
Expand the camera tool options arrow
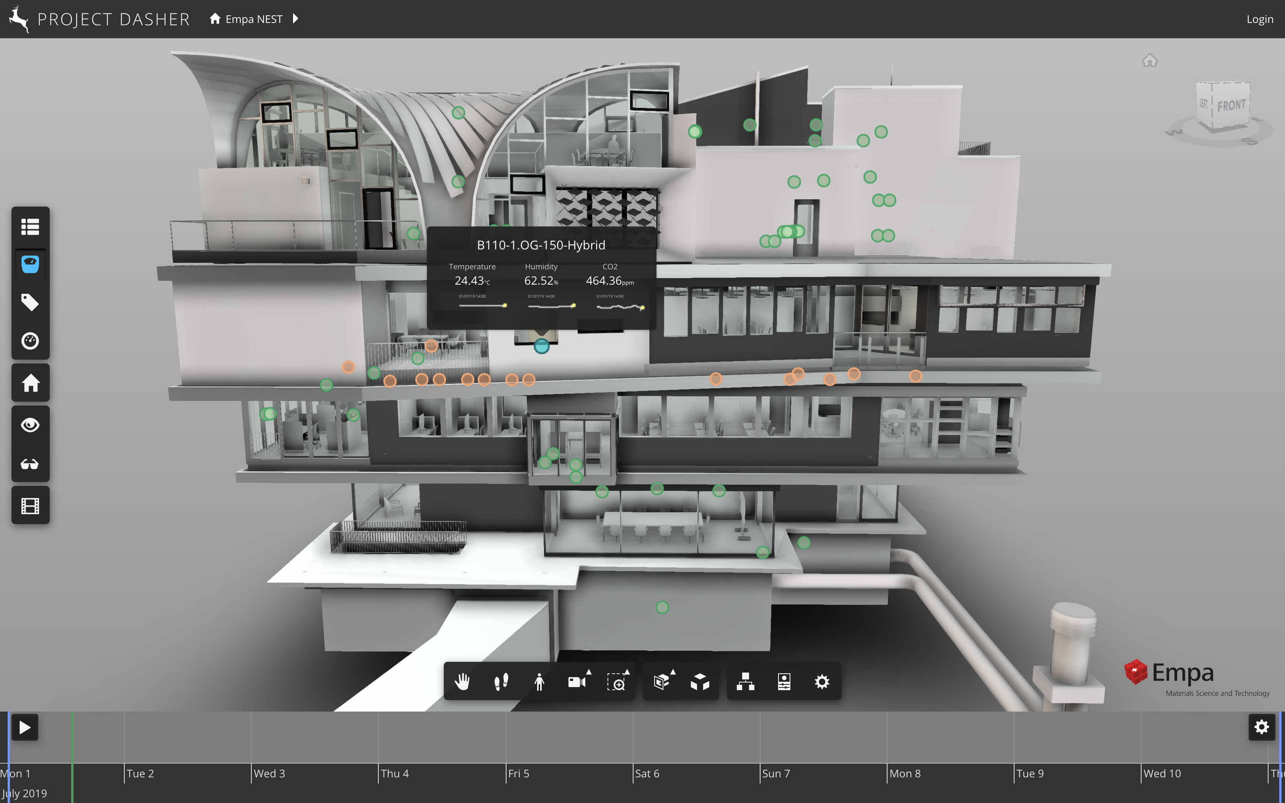tap(588, 672)
